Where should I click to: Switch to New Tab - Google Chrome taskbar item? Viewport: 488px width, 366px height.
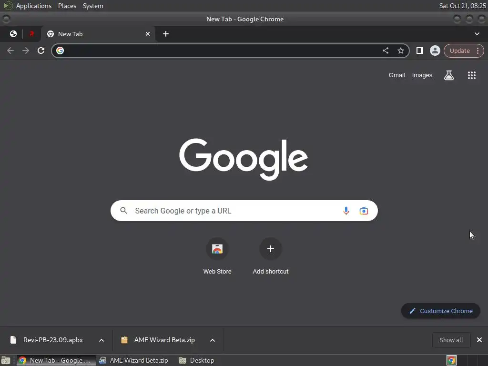point(56,360)
